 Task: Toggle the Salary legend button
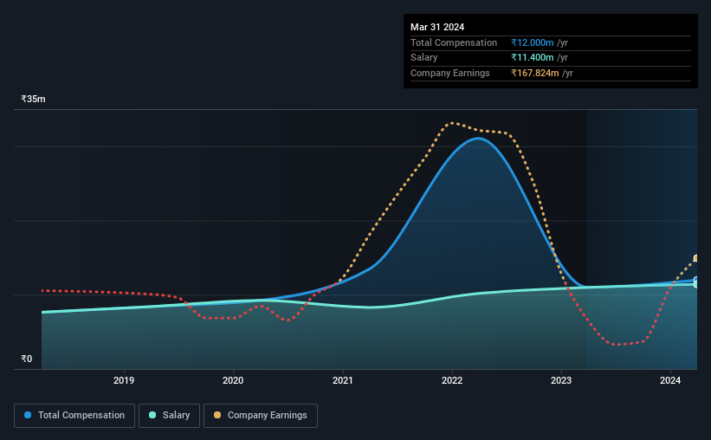coord(169,416)
